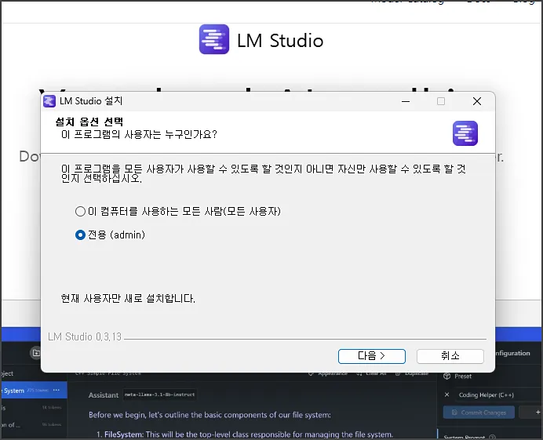Click the new folder icon in background app
The image size is (543, 440).
(36, 353)
